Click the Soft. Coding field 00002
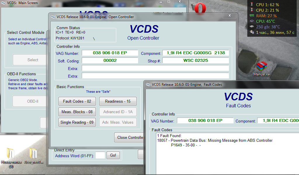299x175 pixels. tap(110, 60)
